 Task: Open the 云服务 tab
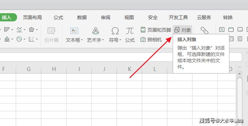[x=204, y=17]
